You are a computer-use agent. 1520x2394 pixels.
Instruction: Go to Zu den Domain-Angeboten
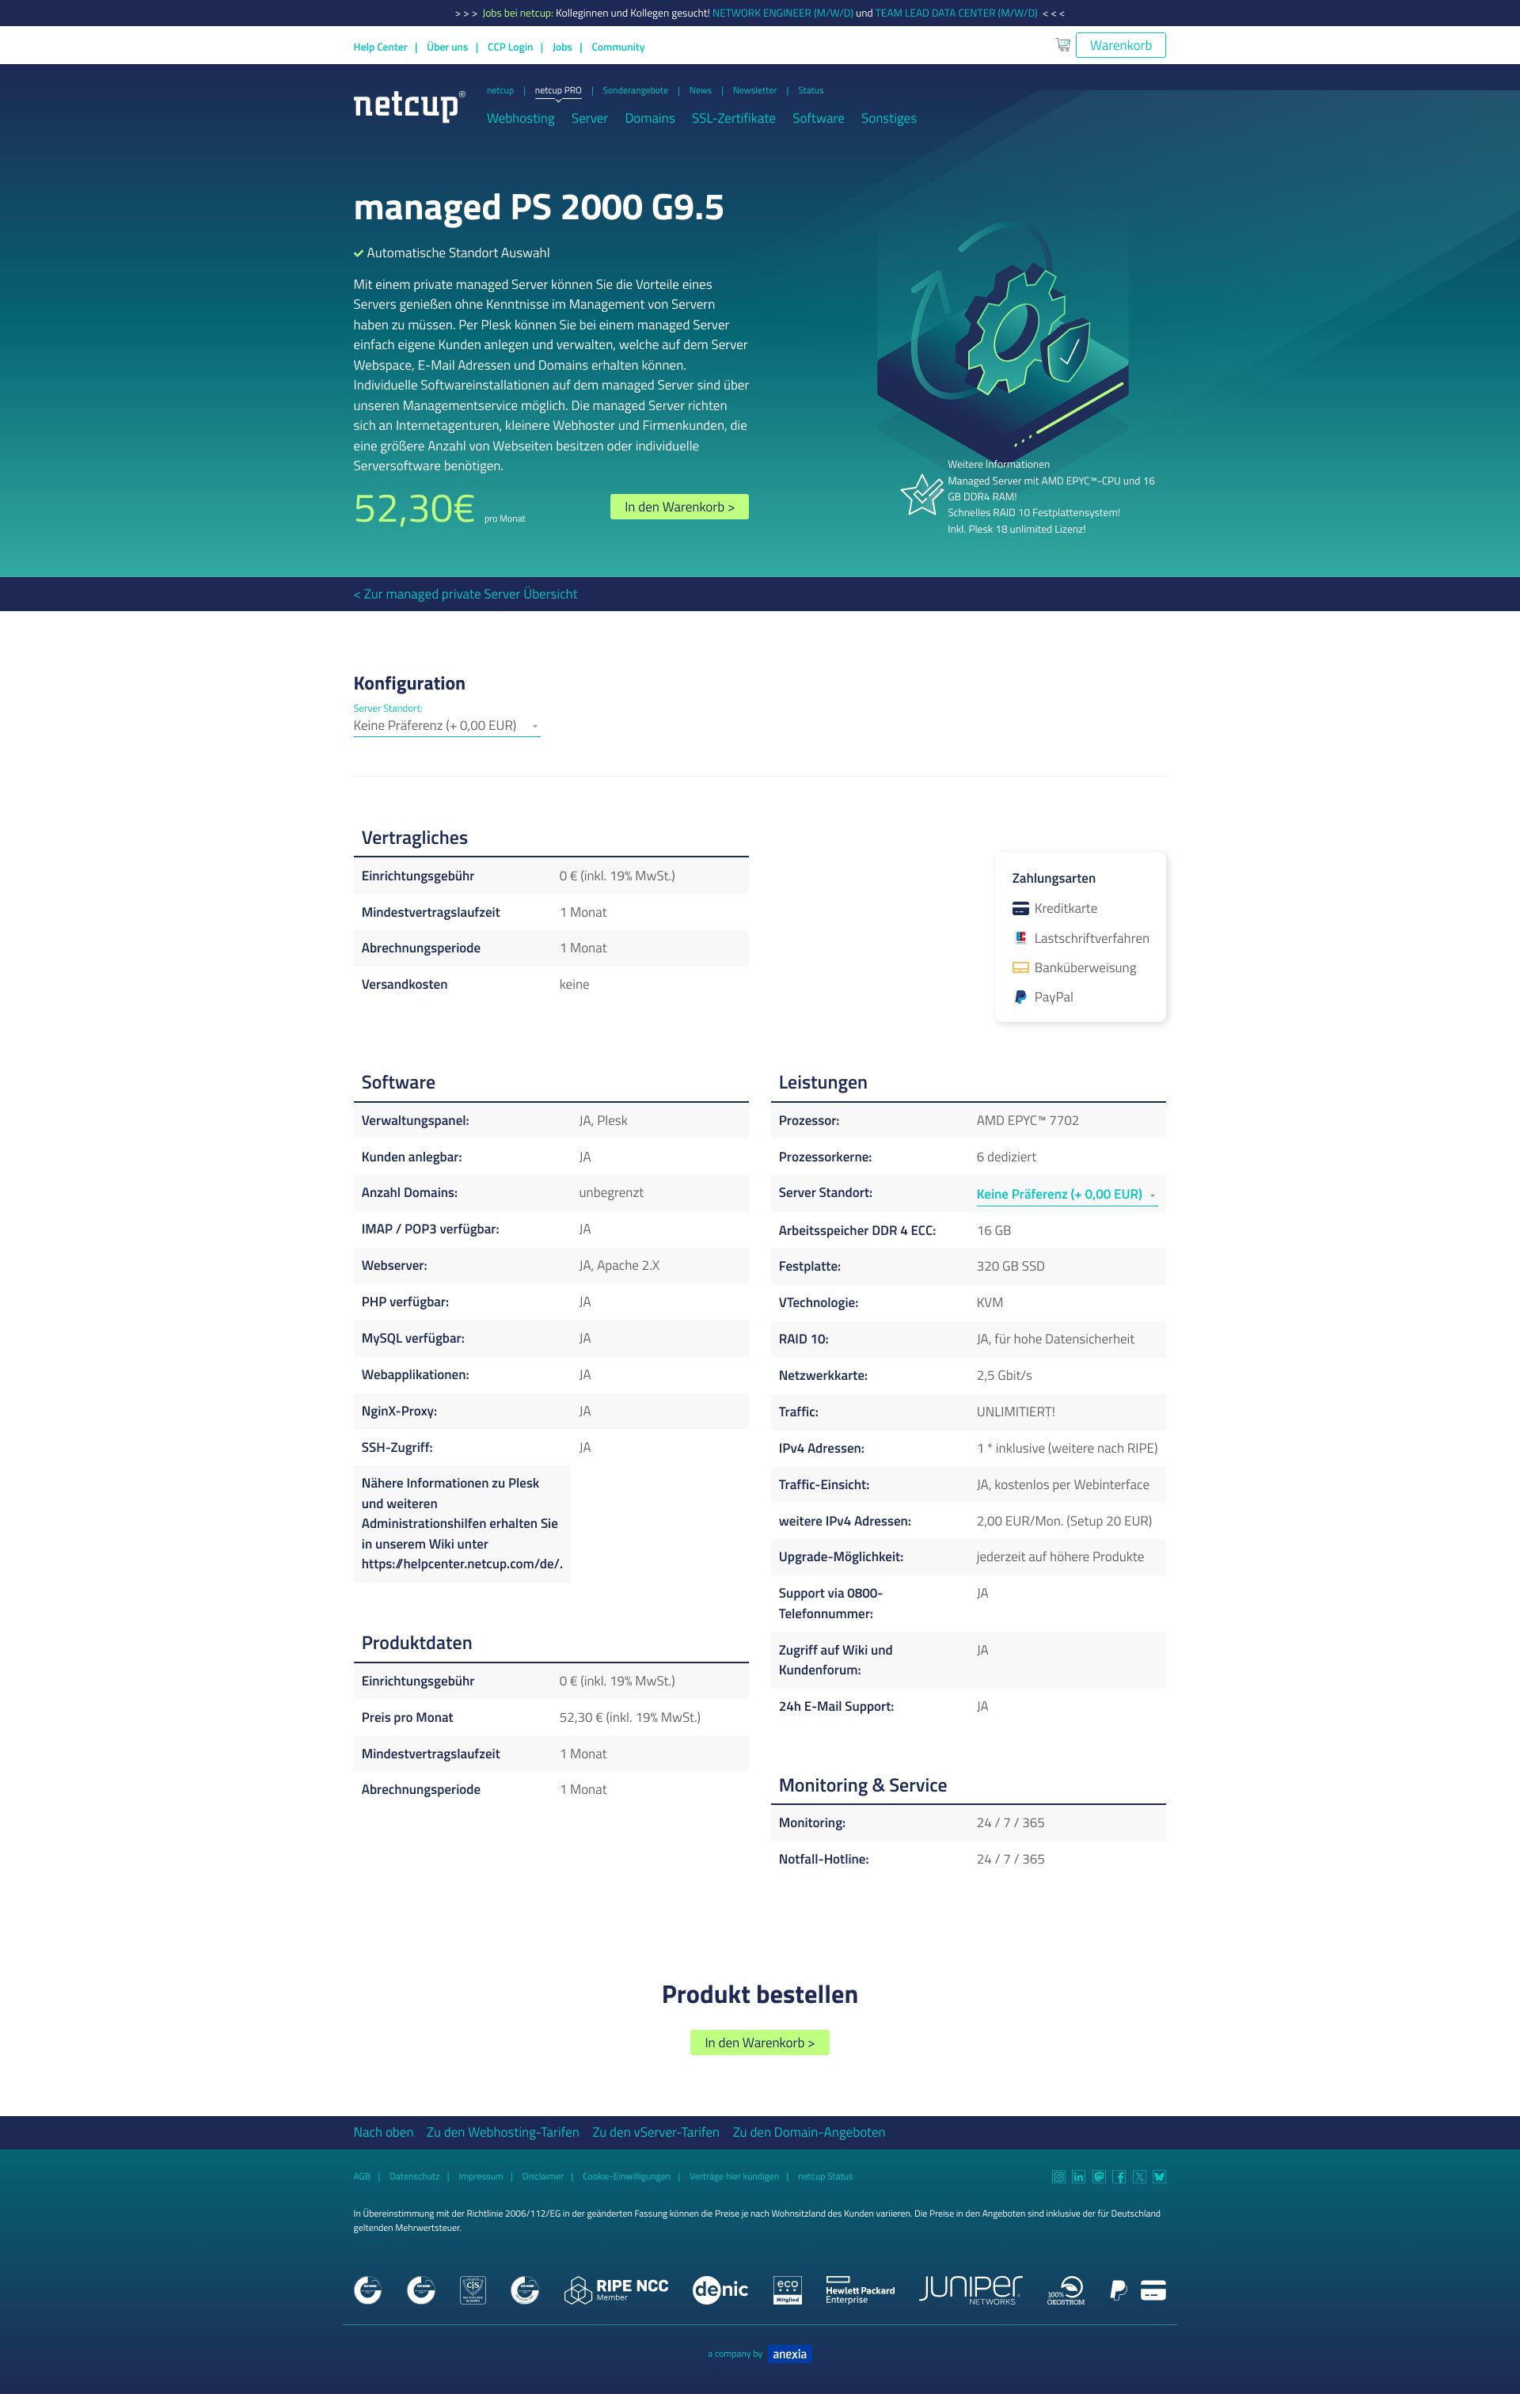[x=808, y=2133]
